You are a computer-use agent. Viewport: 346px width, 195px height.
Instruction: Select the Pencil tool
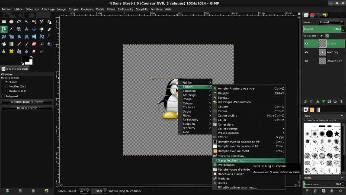tap(19, 44)
